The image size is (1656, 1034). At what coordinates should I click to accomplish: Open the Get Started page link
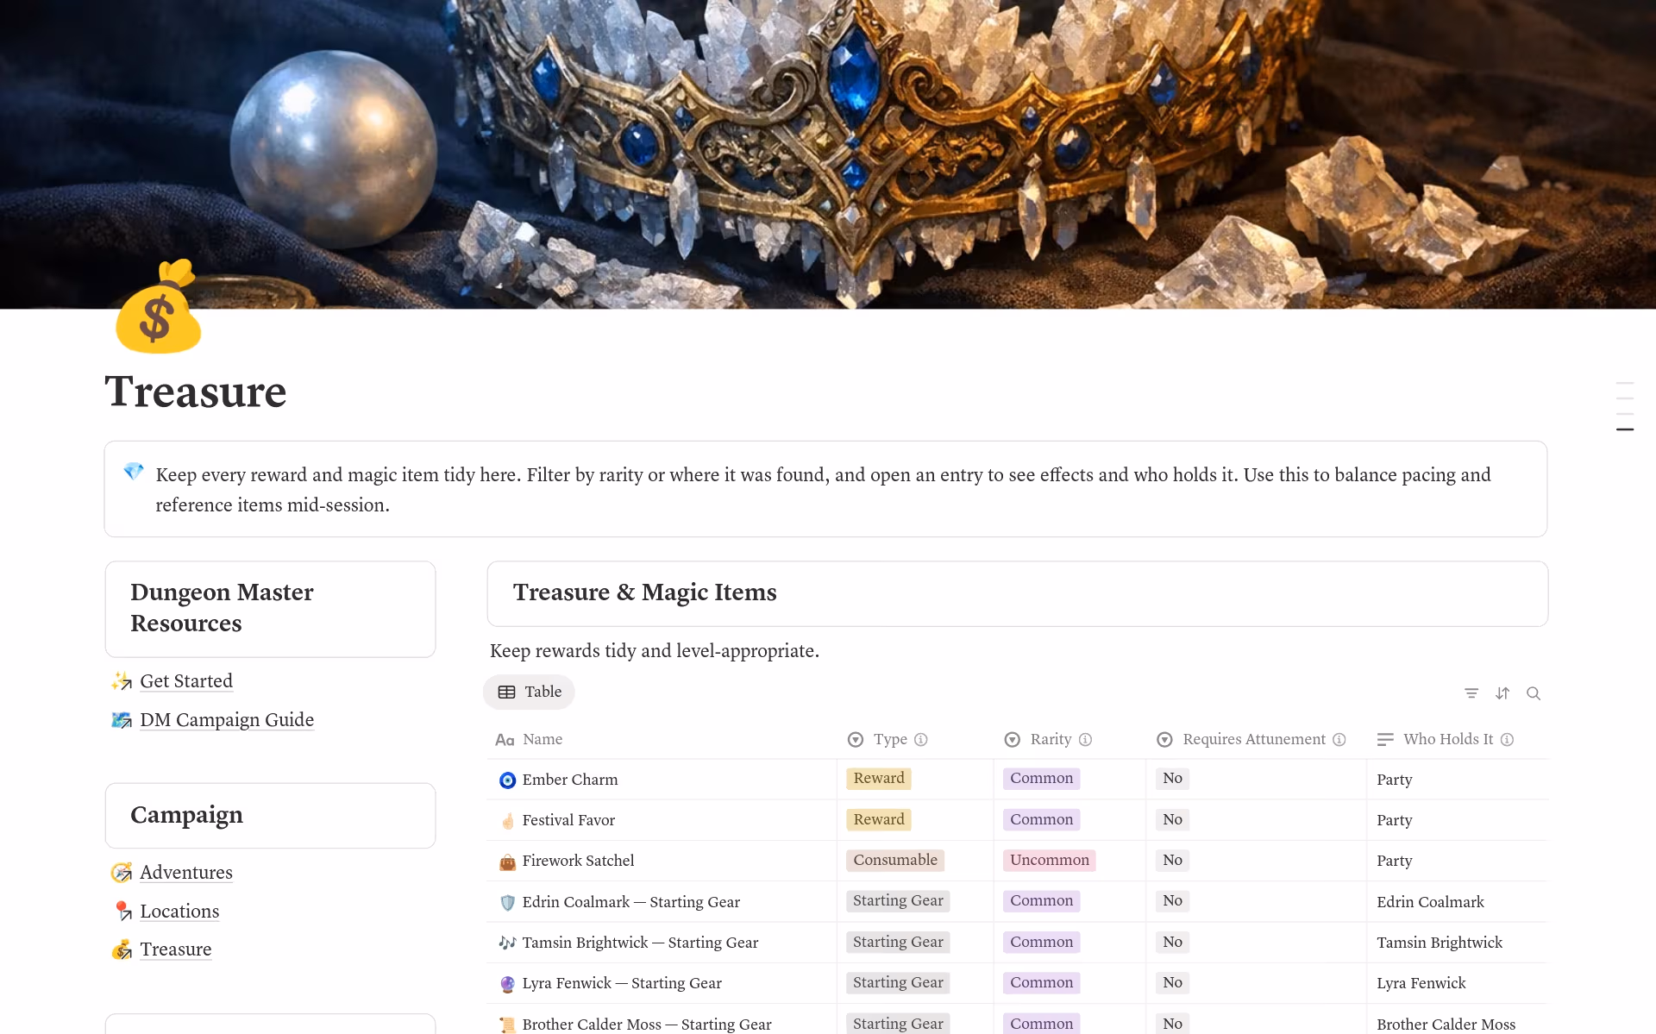[x=186, y=681]
